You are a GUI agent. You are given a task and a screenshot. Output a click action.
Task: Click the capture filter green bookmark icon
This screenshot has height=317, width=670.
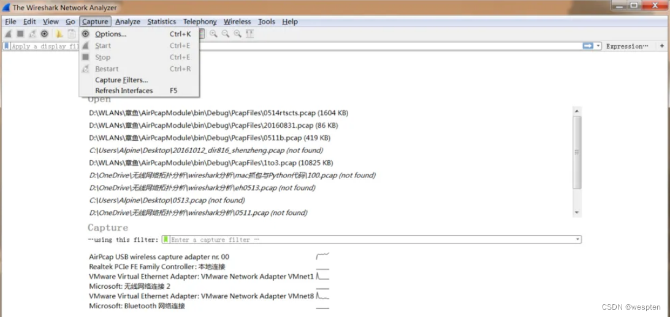[x=166, y=239]
